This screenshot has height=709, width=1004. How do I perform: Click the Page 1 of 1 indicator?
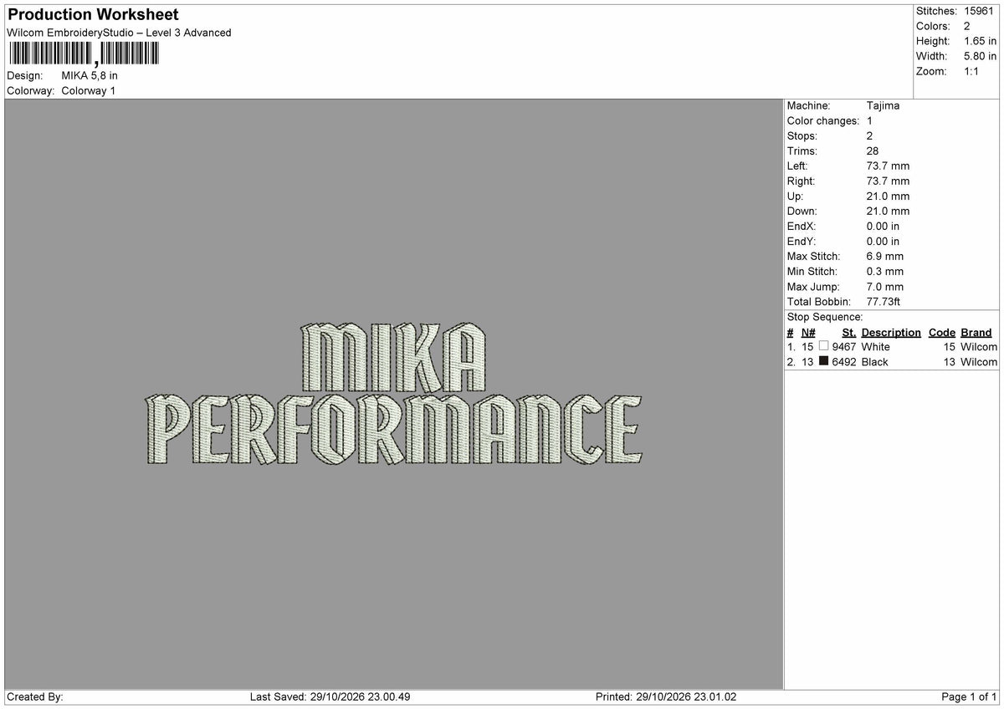(x=969, y=697)
